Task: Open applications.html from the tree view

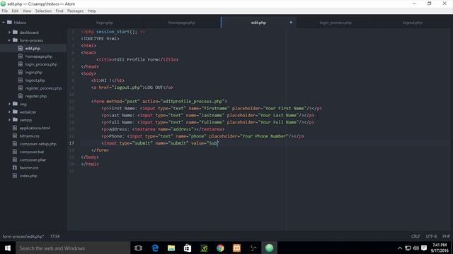Action: (x=35, y=128)
